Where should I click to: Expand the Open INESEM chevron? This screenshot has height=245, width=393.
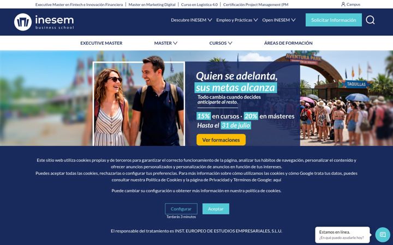click(293, 20)
